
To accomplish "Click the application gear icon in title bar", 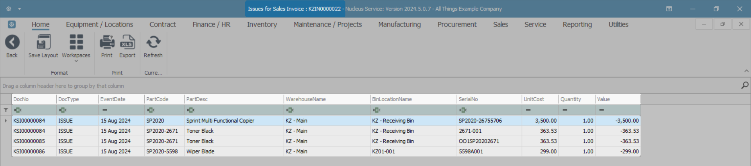I will [x=9, y=9].
